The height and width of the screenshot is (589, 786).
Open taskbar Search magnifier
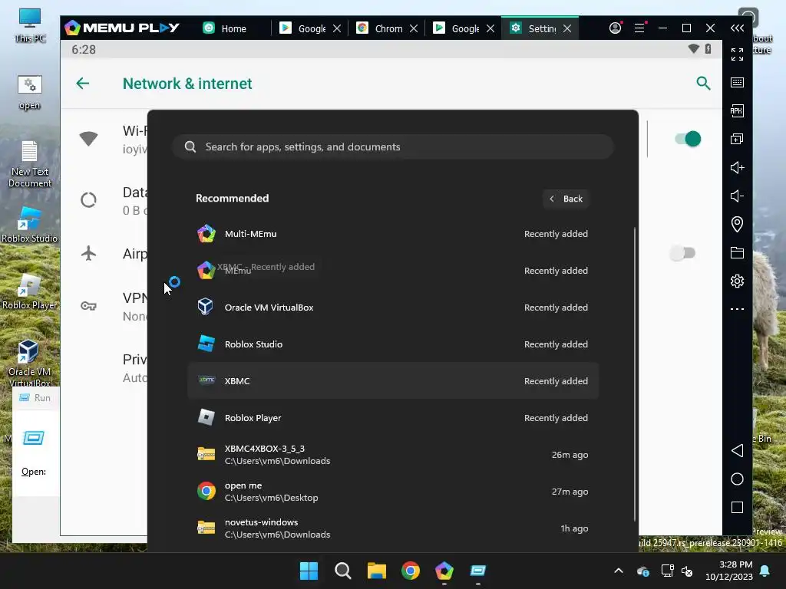point(343,571)
